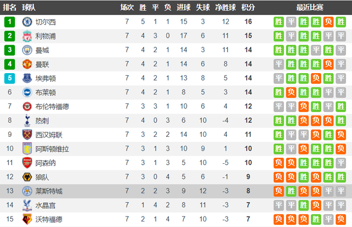Open the 布伦特福德 team link
This screenshot has width=352, height=227.
point(52,107)
